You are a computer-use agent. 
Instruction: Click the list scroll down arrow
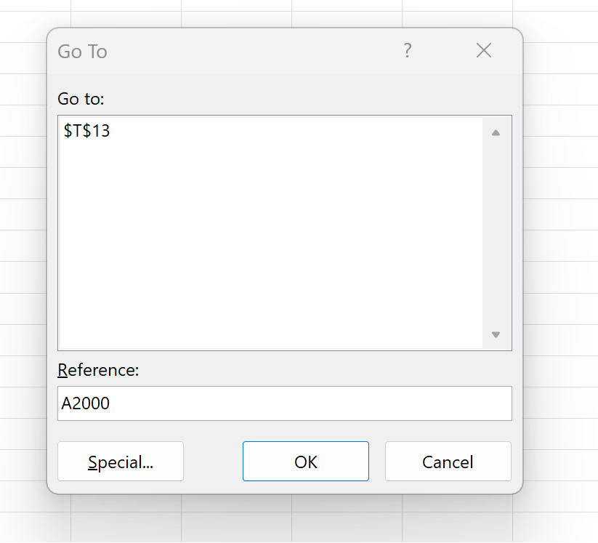496,334
